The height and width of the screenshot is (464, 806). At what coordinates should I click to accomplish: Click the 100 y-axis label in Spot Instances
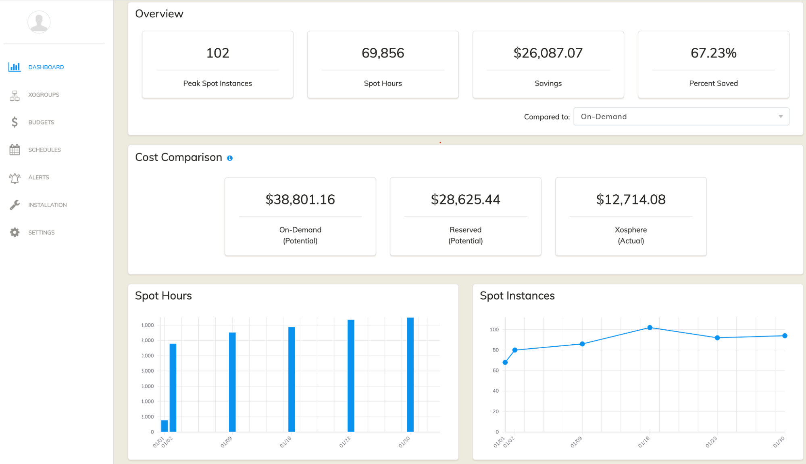[494, 329]
